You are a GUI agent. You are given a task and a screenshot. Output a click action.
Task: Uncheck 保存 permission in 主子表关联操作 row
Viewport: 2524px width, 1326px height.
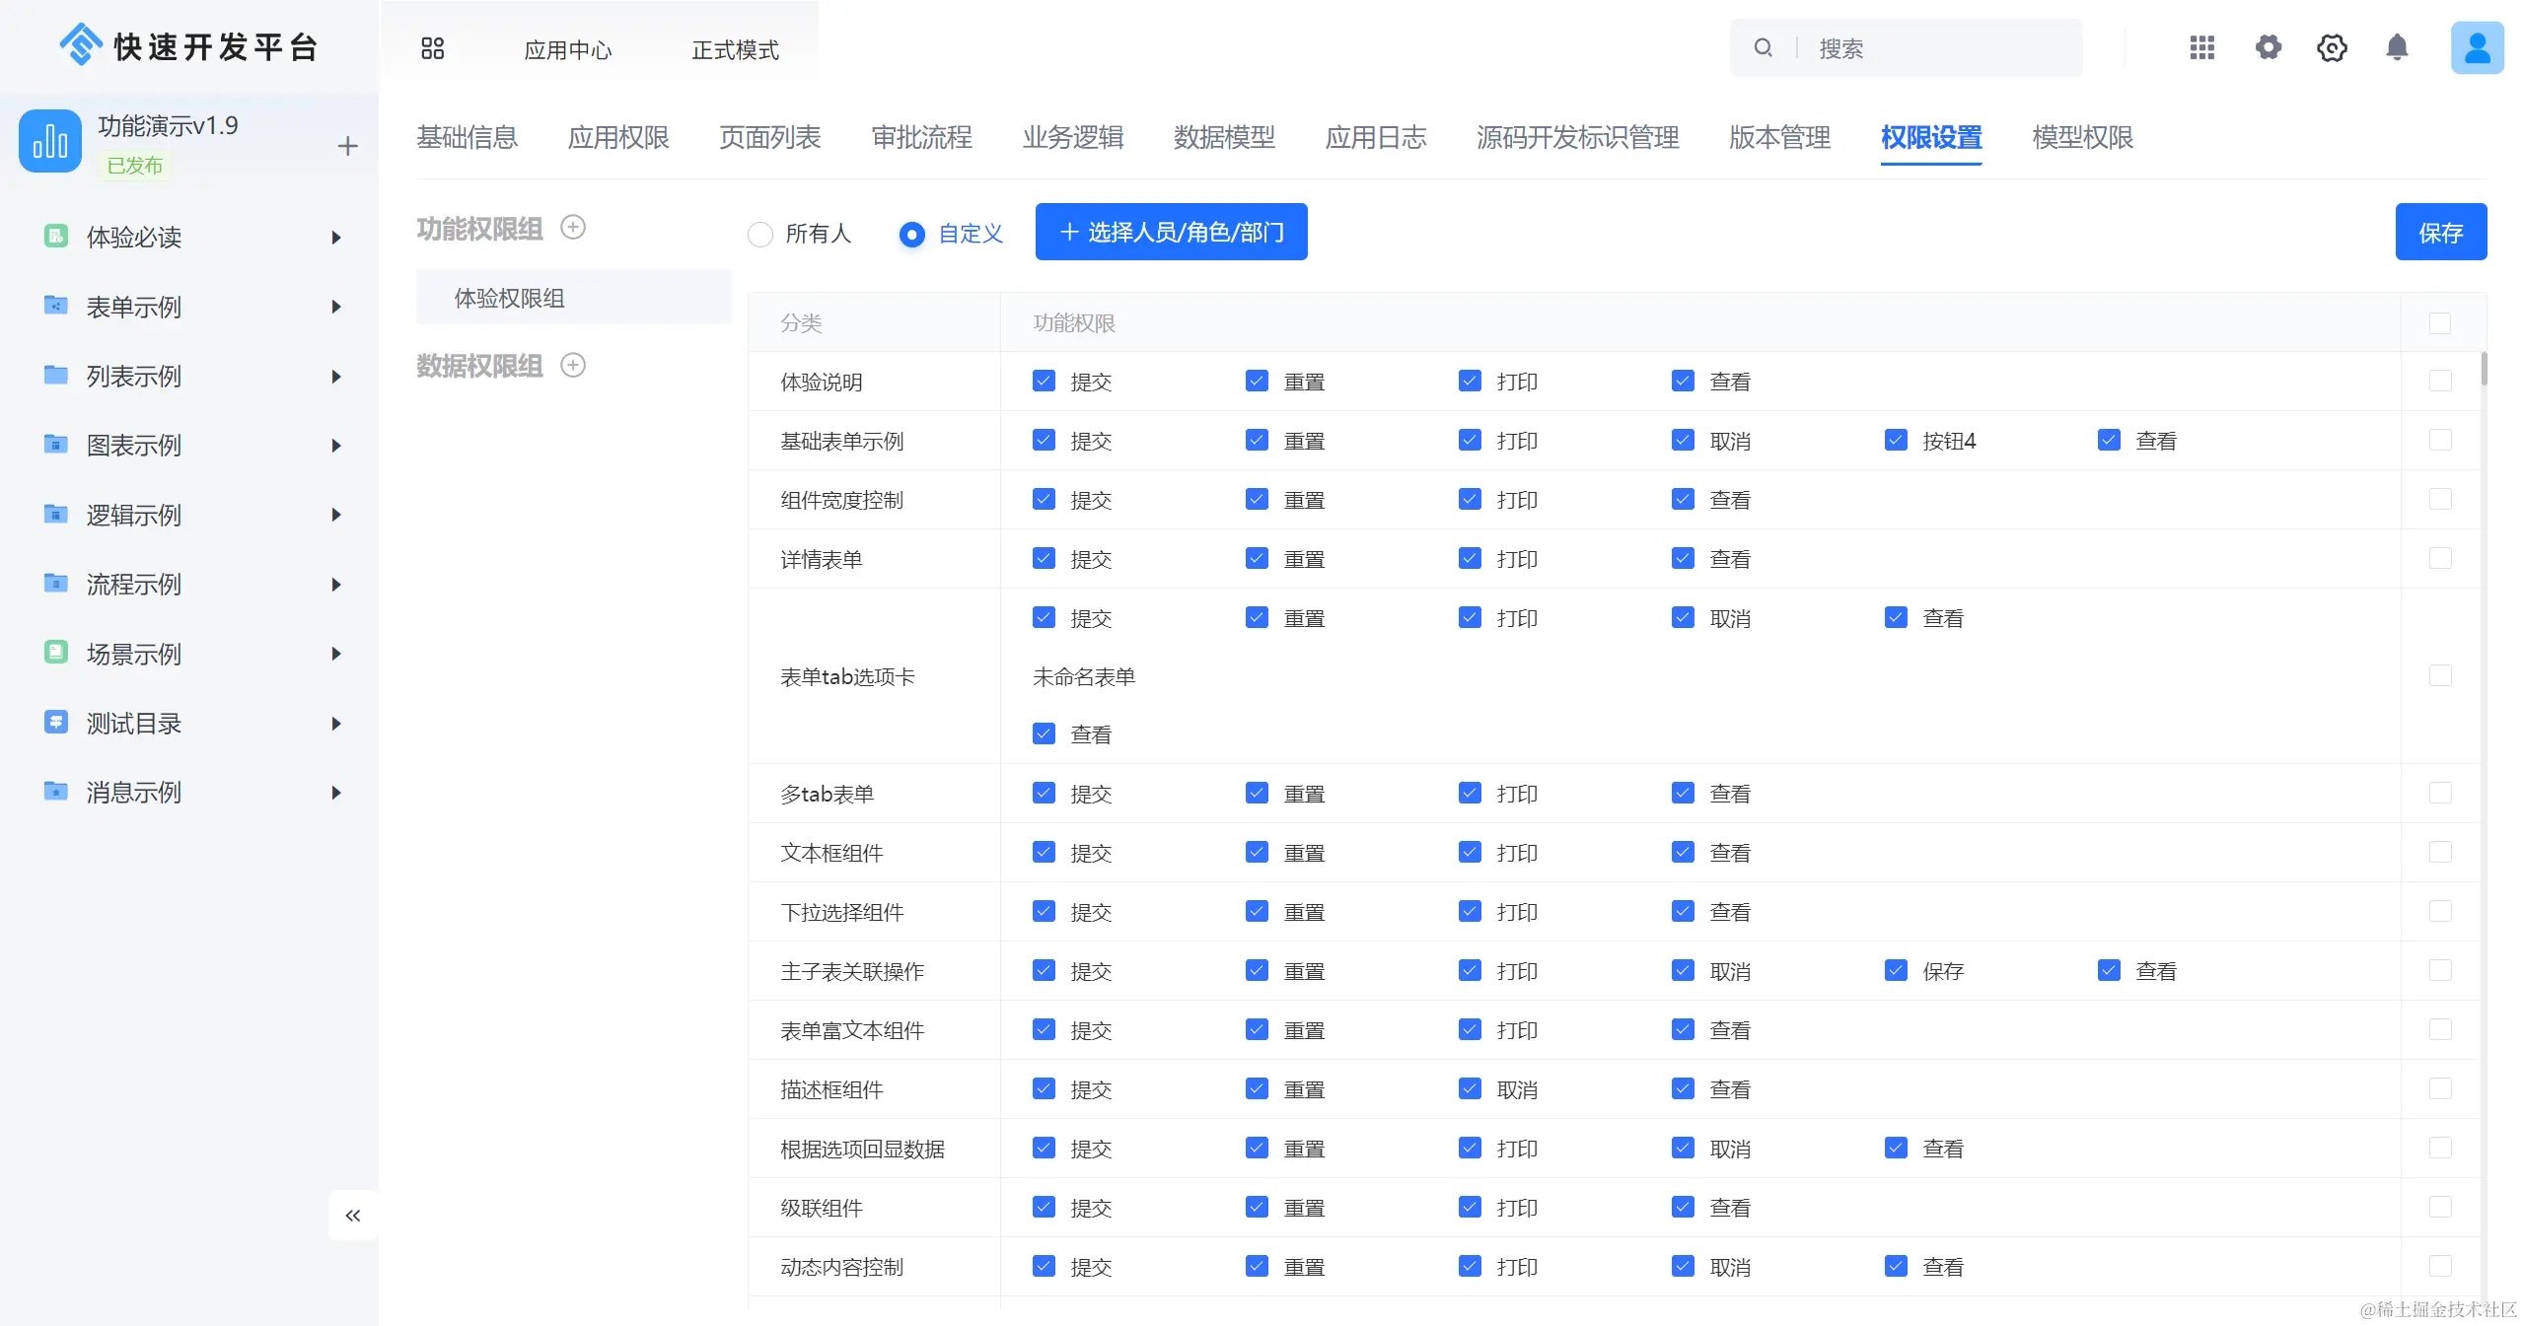click(x=1896, y=971)
